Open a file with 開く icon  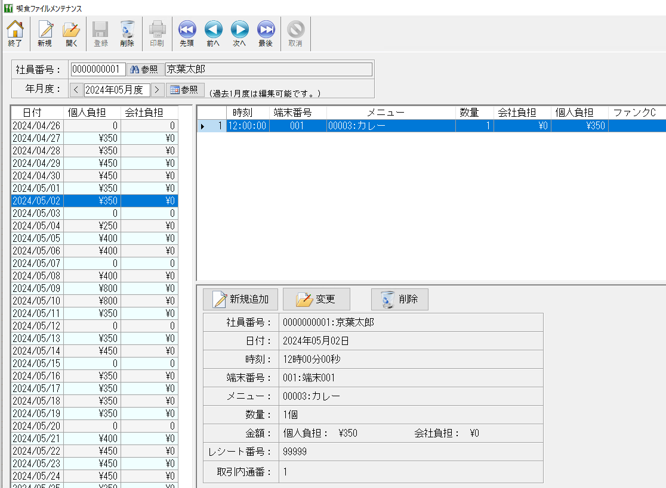[72, 33]
